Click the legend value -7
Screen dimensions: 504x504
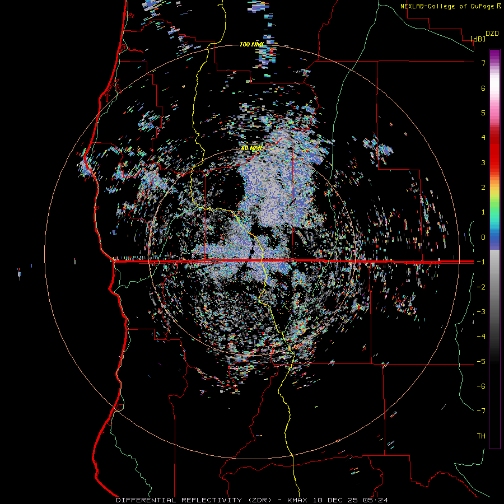(481, 411)
